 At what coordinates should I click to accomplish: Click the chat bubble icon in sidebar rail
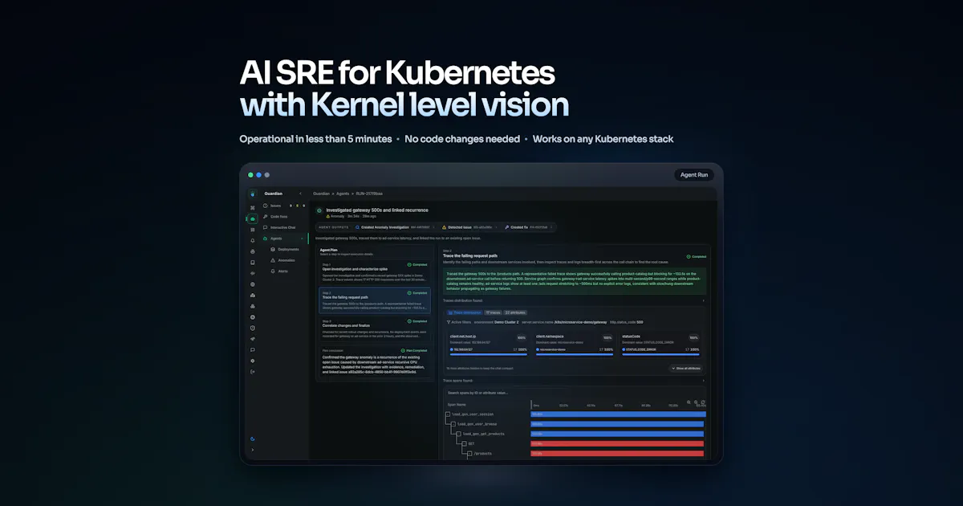click(253, 349)
